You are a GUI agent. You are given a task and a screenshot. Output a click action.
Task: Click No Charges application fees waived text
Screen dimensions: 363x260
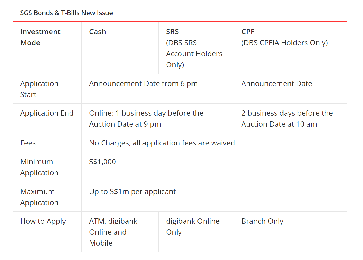162,143
